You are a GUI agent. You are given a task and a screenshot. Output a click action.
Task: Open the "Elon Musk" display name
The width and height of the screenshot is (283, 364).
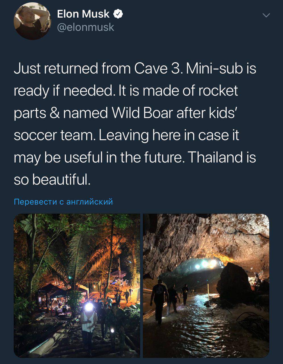tap(83, 14)
